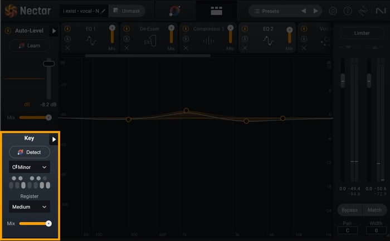The width and height of the screenshot is (390, 241).
Task: Click the Auto-Level vertical fader handle
Action: (49, 63)
